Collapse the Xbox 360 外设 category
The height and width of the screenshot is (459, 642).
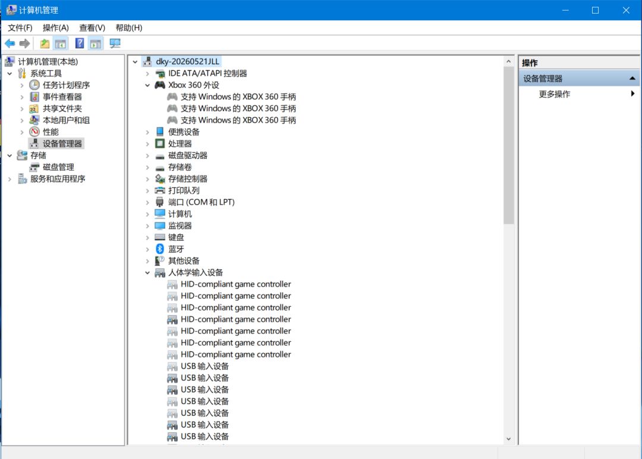[147, 85]
